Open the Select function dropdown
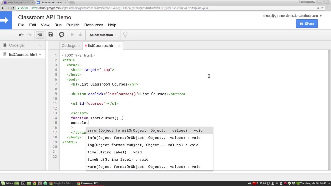The height and width of the screenshot is (186, 331). [x=103, y=35]
